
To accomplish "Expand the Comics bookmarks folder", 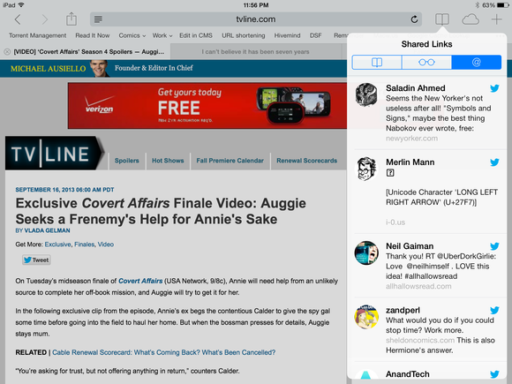I will point(132,35).
